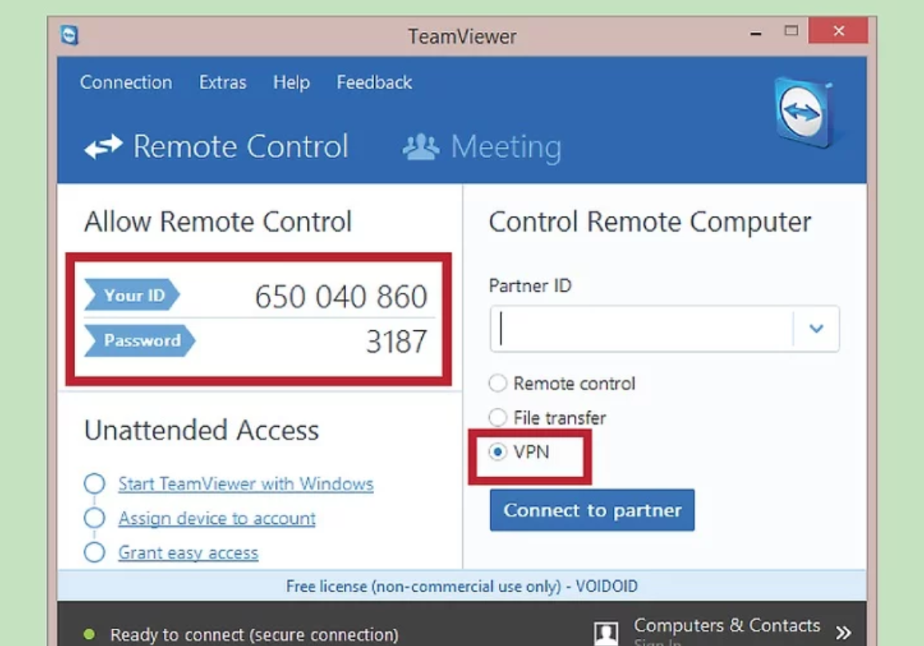Click the Allow Remote Control heading
Screen dimensions: 924x646
tap(218, 222)
